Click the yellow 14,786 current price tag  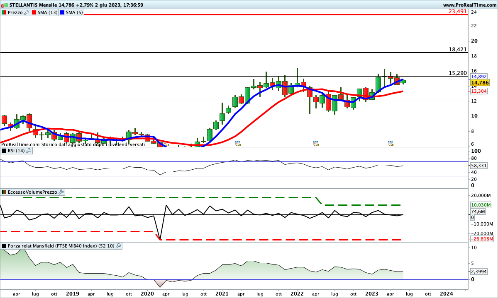480,83
